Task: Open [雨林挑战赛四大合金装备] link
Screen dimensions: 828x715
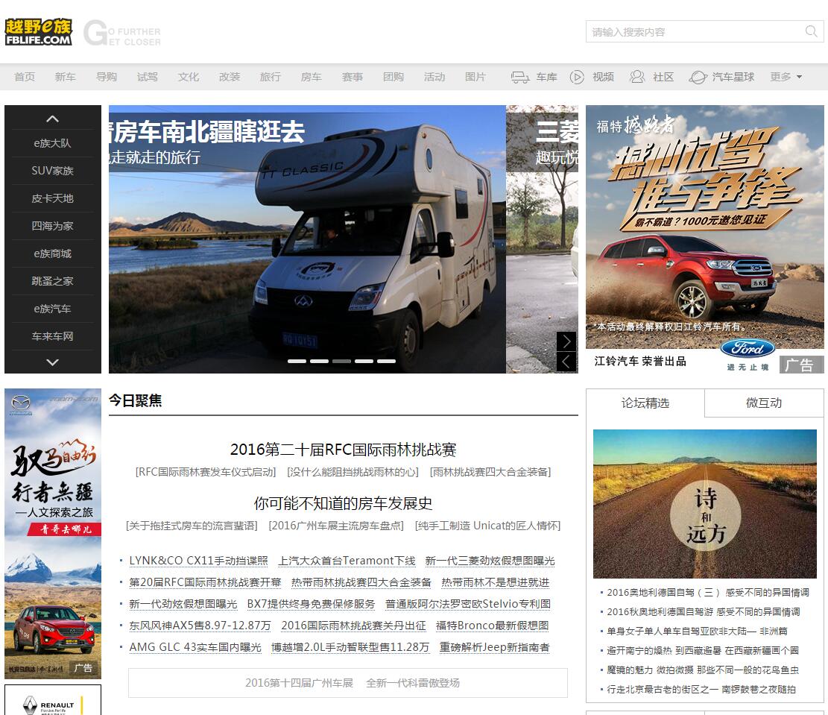Action: (490, 472)
